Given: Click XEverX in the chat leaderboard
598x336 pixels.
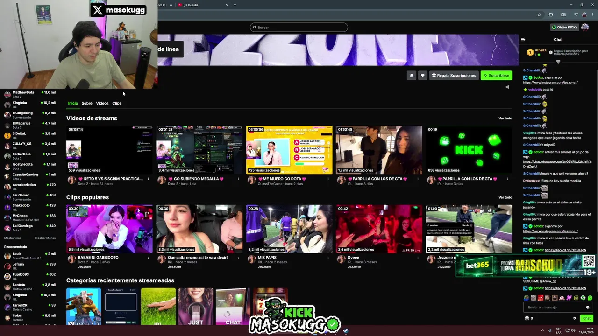Looking at the screenshot, I should coord(541,50).
